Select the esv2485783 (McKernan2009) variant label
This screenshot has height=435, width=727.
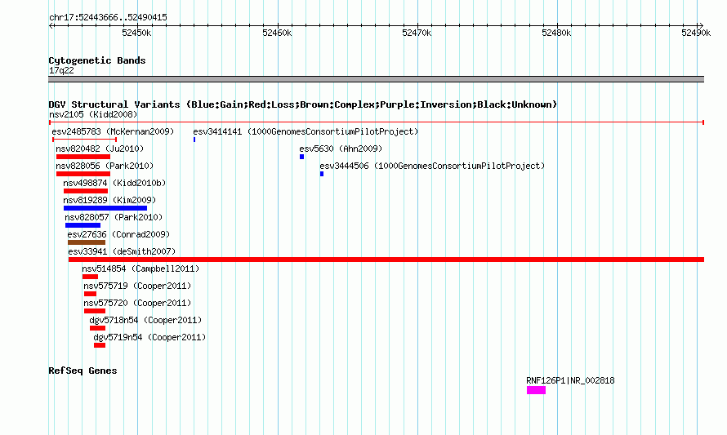113,131
